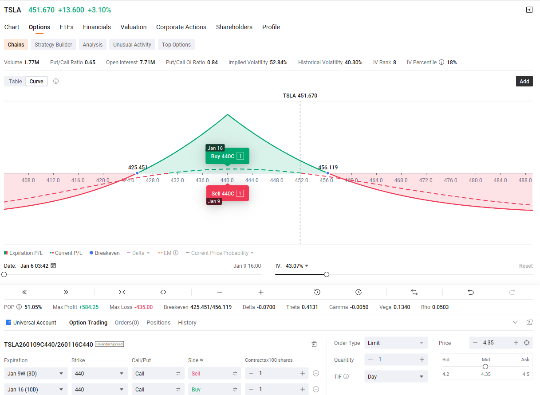Click the IV Percentile info icon
The width and height of the screenshot is (540, 395).
tap(441, 63)
